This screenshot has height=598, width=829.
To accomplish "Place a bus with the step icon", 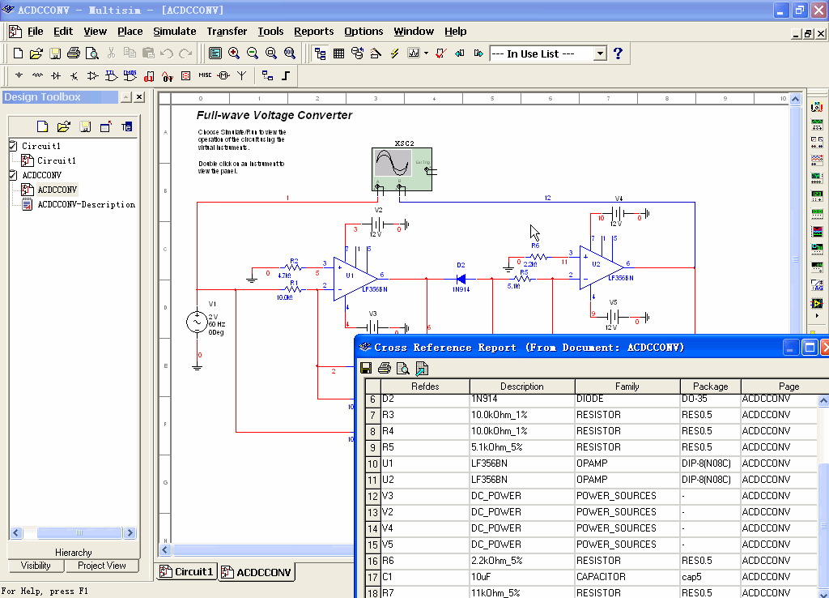I will 286,75.
